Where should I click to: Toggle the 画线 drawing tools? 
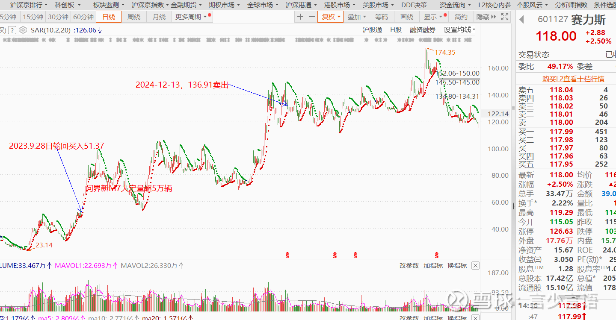(x=407, y=17)
